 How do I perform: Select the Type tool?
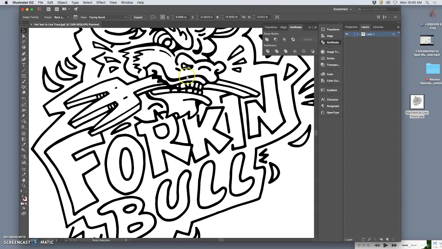(x=24, y=65)
